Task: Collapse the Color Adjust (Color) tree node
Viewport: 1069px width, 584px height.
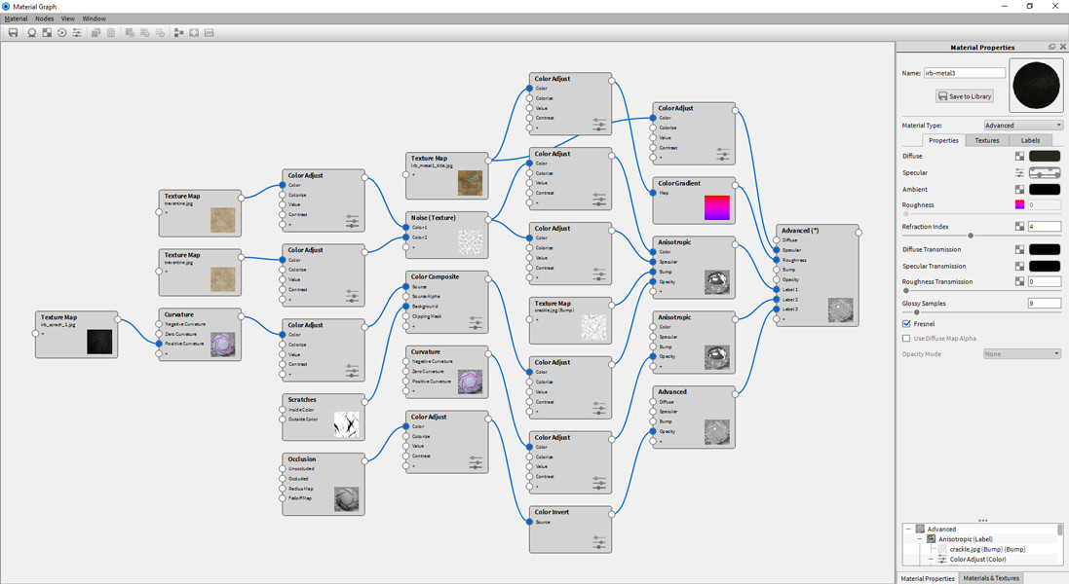Action: point(931,560)
